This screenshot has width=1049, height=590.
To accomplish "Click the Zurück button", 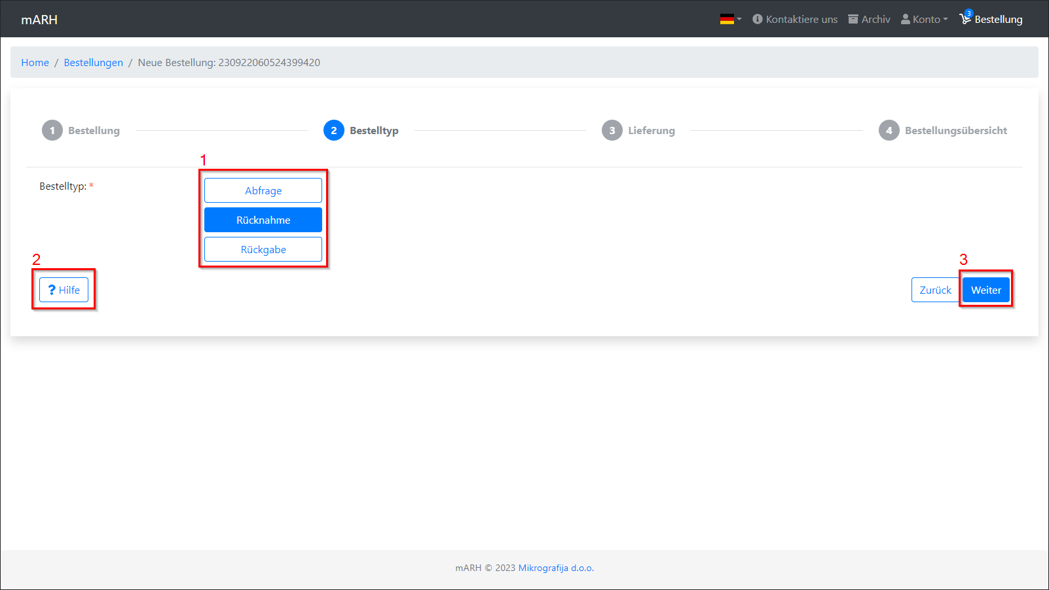I will click(x=935, y=290).
